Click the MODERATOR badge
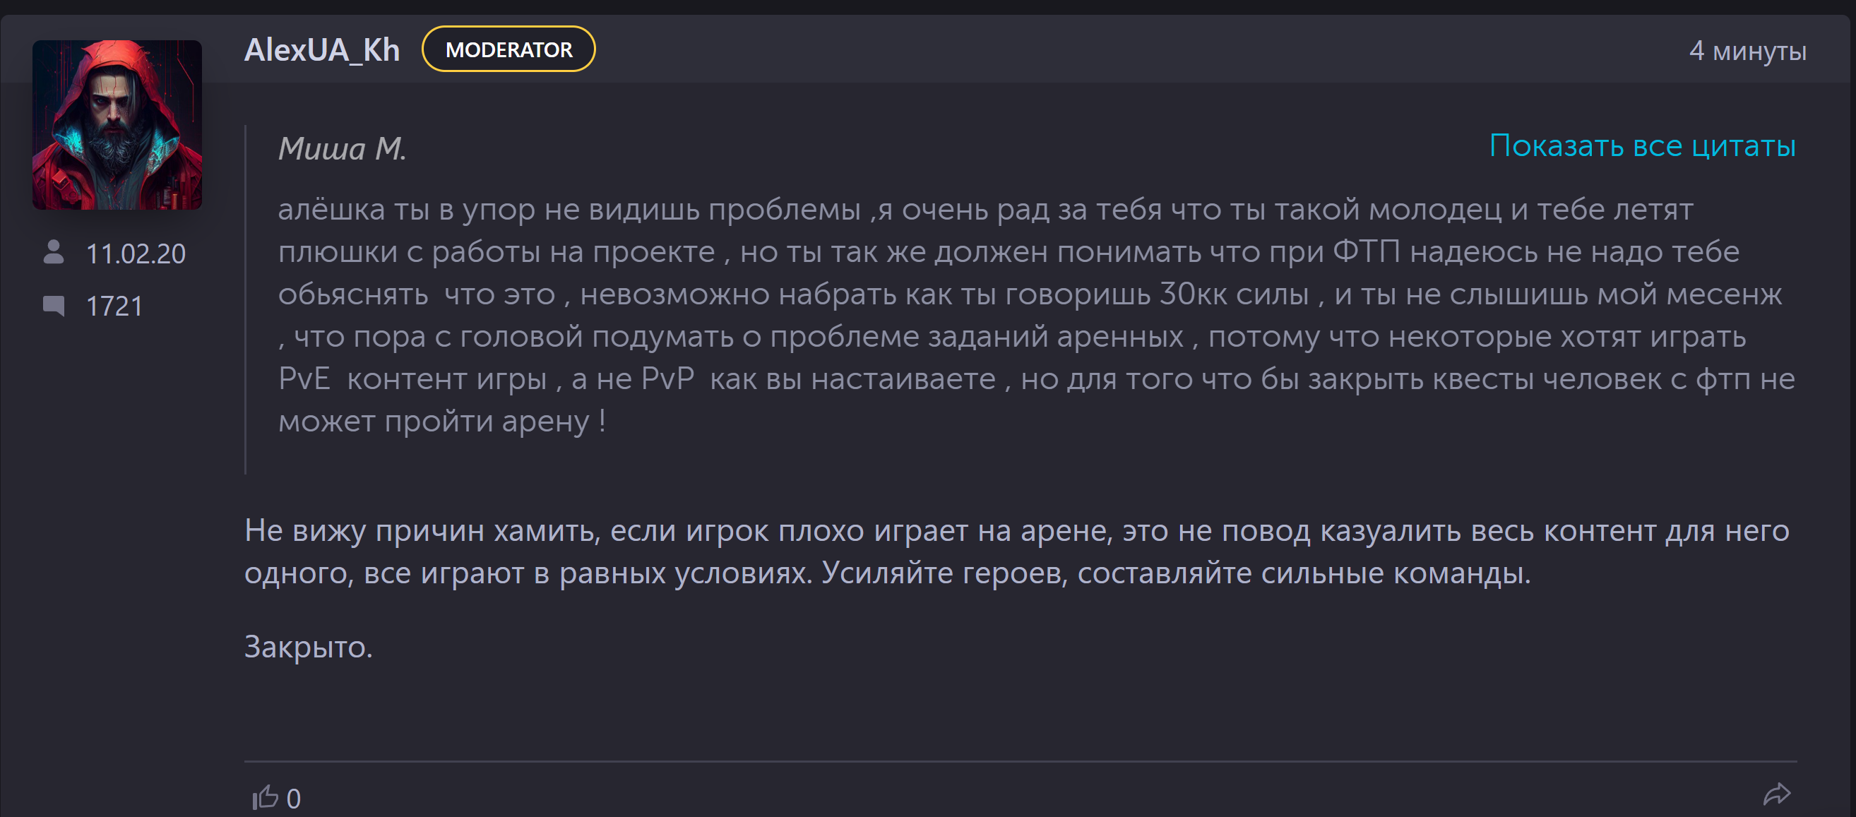Viewport: 1856px width, 817px height. point(508,49)
